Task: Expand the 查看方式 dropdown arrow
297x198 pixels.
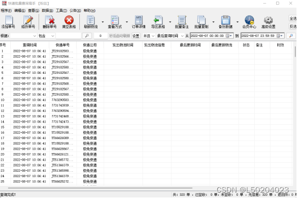Action: (x=127, y=22)
